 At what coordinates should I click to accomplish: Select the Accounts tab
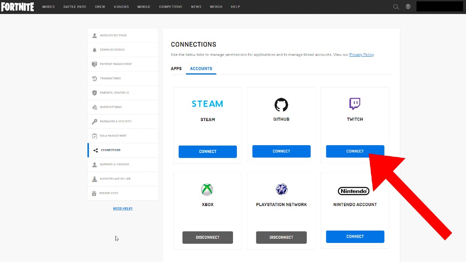201,69
